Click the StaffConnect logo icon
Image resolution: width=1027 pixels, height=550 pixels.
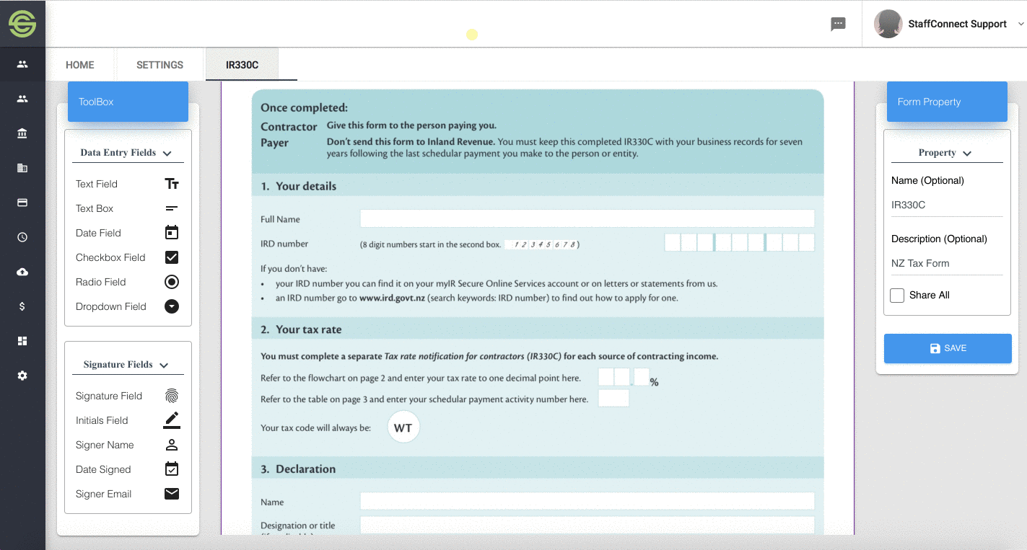pos(22,23)
